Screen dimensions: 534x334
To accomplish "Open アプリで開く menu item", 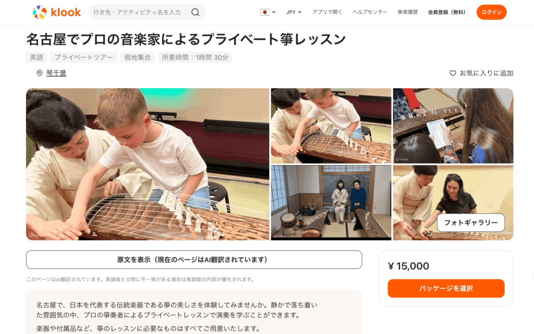I will tap(327, 12).
